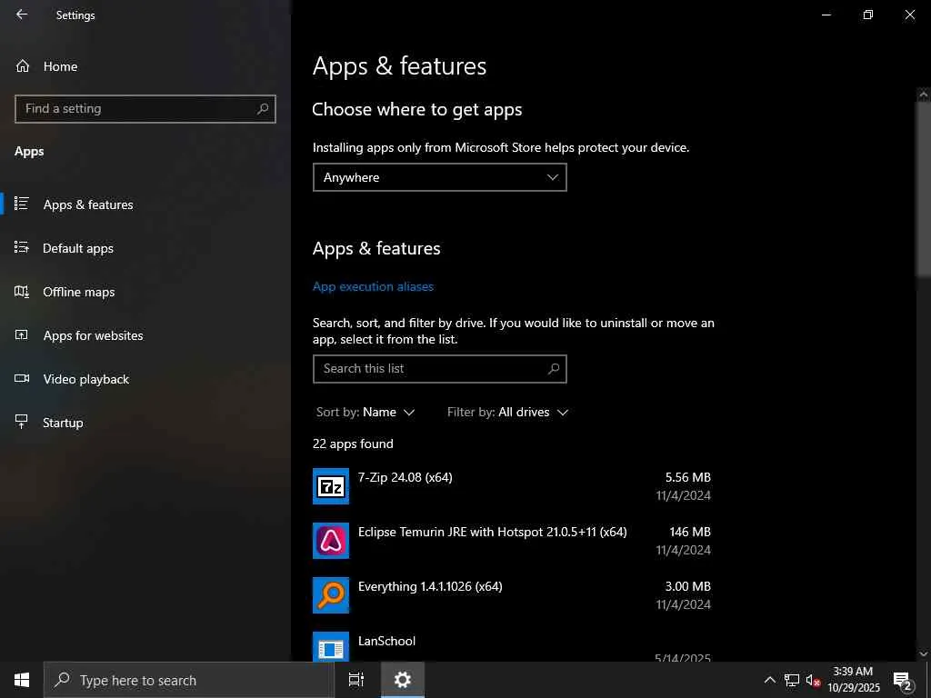This screenshot has height=698, width=931.
Task: Select the LanSchool entry name
Action: (x=386, y=641)
